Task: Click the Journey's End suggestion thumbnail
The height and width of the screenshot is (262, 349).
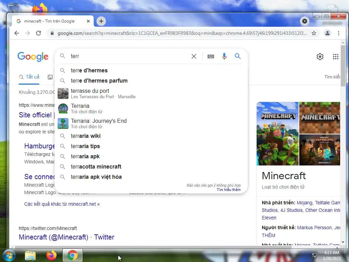Action: coord(63,123)
